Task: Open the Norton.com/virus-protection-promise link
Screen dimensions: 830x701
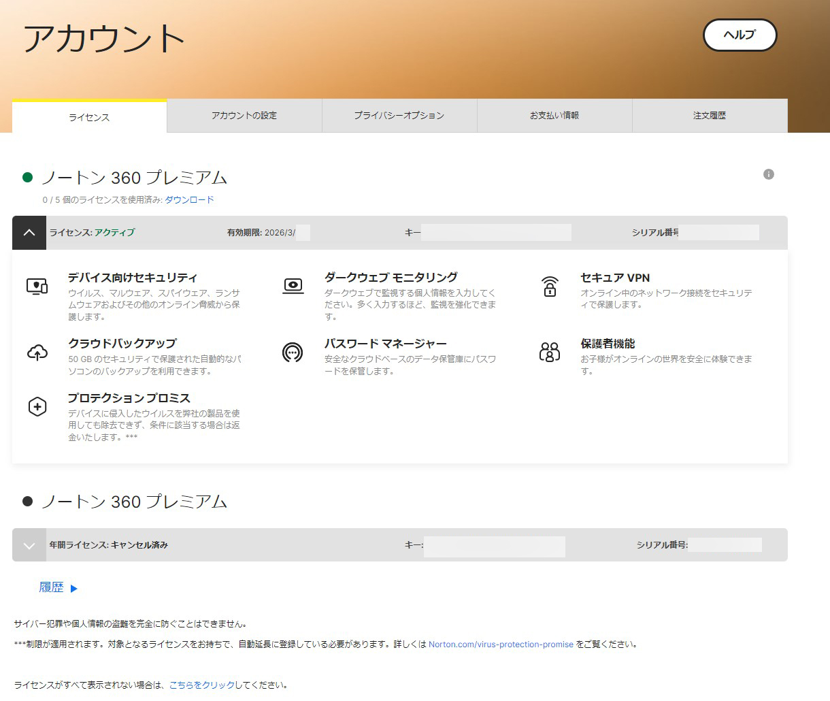Action: (x=501, y=645)
